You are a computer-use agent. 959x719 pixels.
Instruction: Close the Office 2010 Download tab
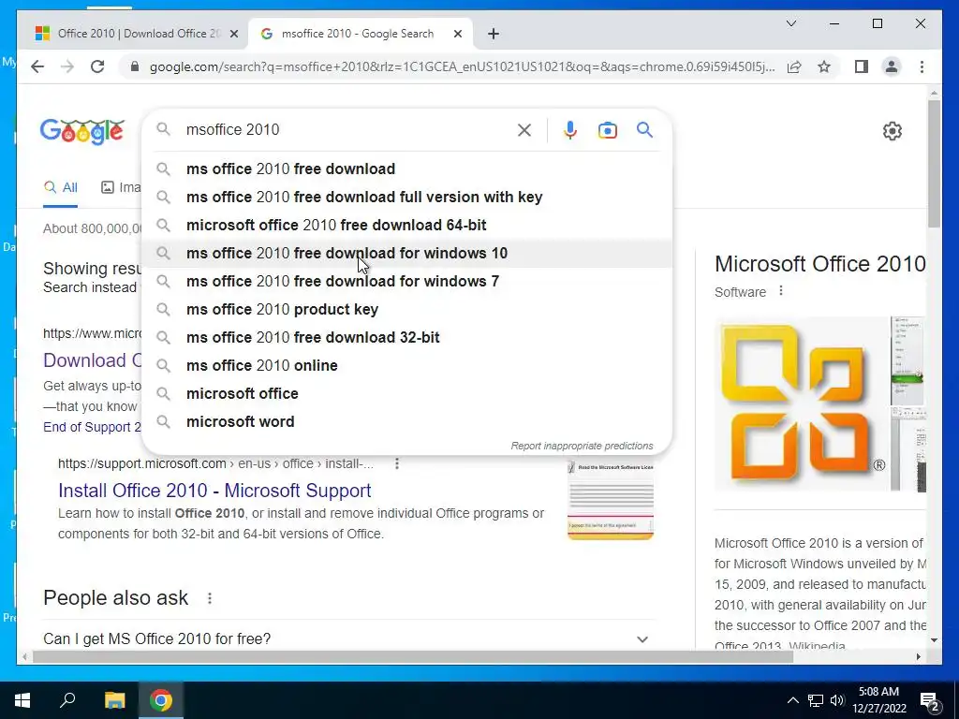[x=233, y=34]
